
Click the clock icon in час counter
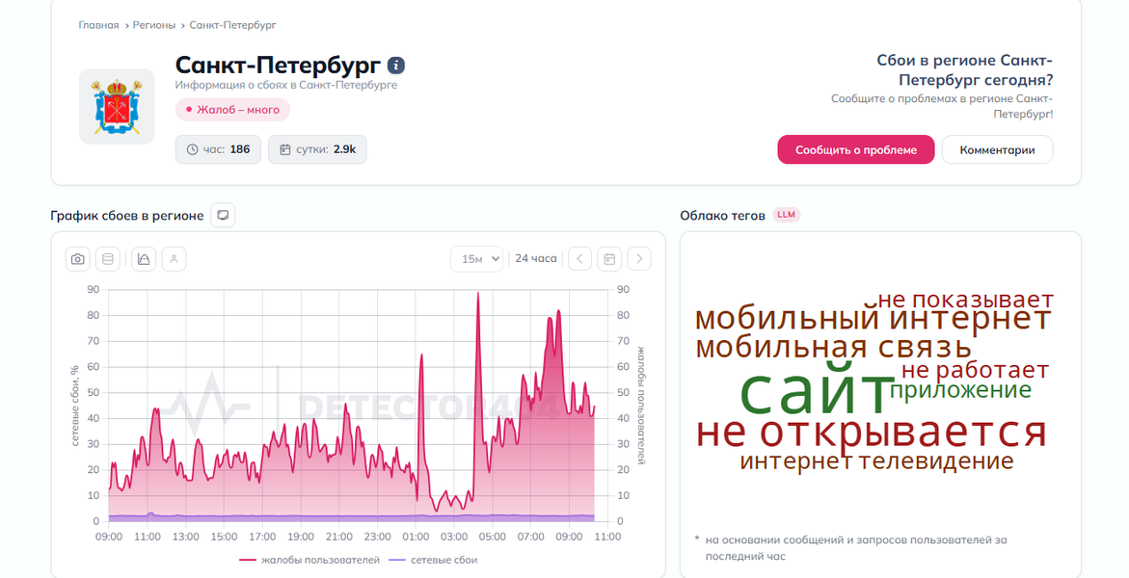point(192,149)
